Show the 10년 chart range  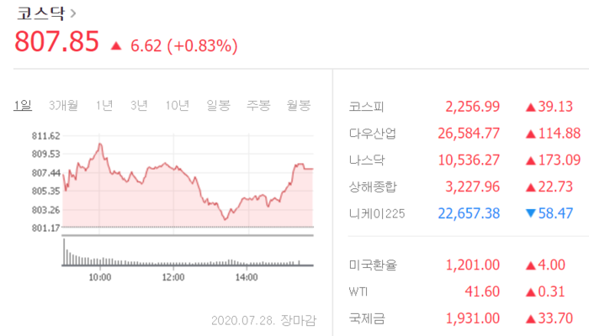177,105
